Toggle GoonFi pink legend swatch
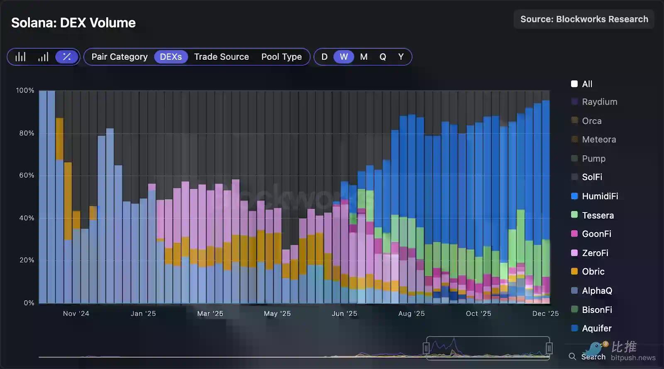This screenshot has height=369, width=664. [574, 234]
